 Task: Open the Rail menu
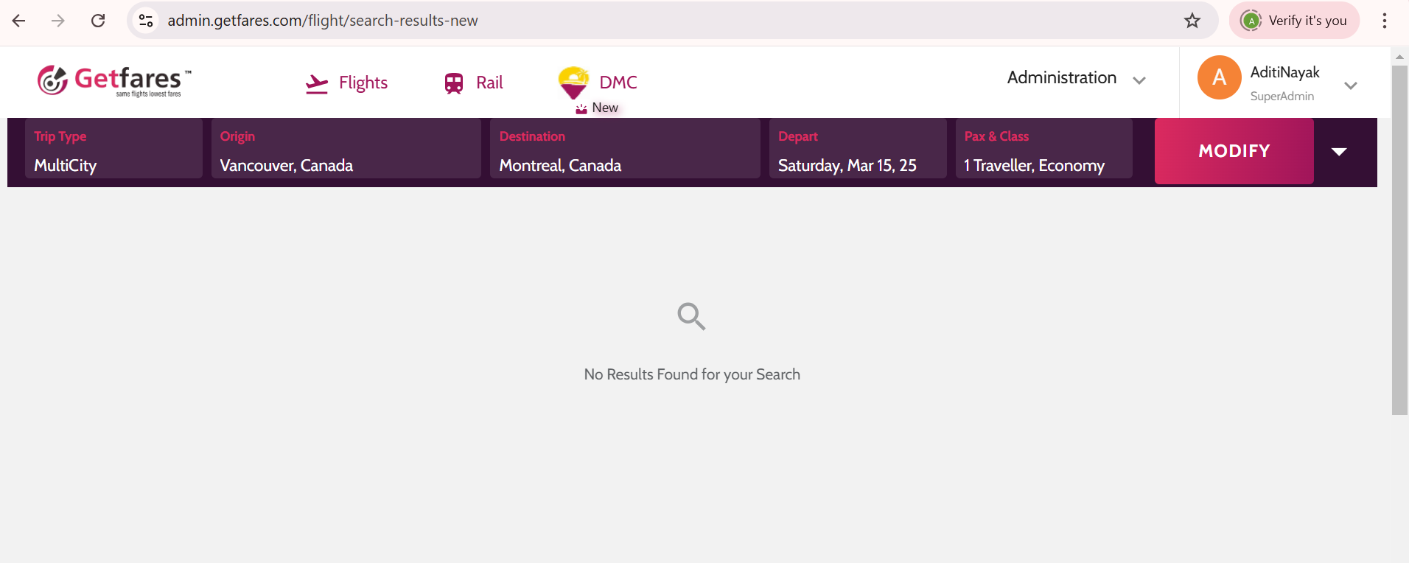coord(489,83)
